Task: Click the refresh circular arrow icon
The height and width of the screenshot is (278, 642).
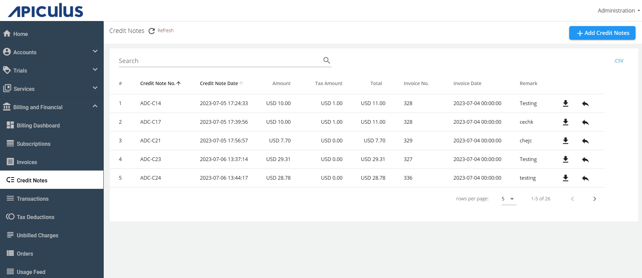Action: click(152, 31)
